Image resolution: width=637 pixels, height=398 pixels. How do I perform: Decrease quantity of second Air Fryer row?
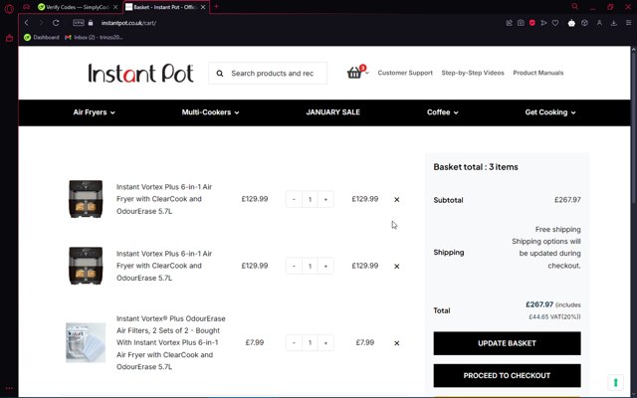[294, 266]
